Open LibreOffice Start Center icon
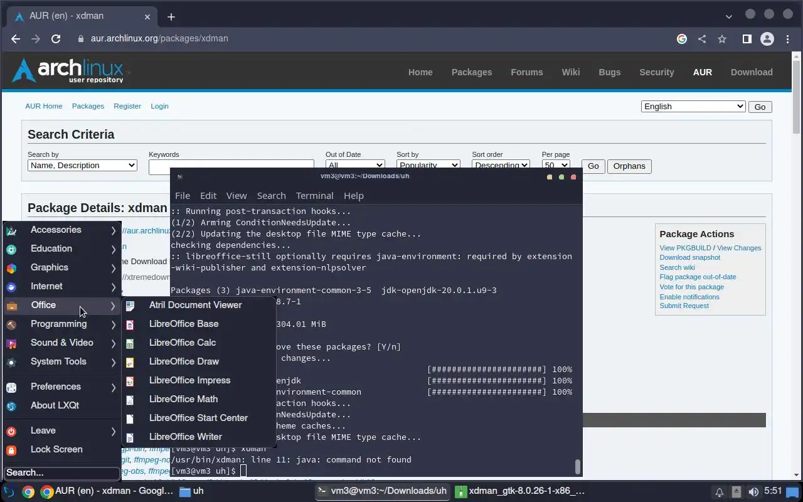 click(x=130, y=419)
